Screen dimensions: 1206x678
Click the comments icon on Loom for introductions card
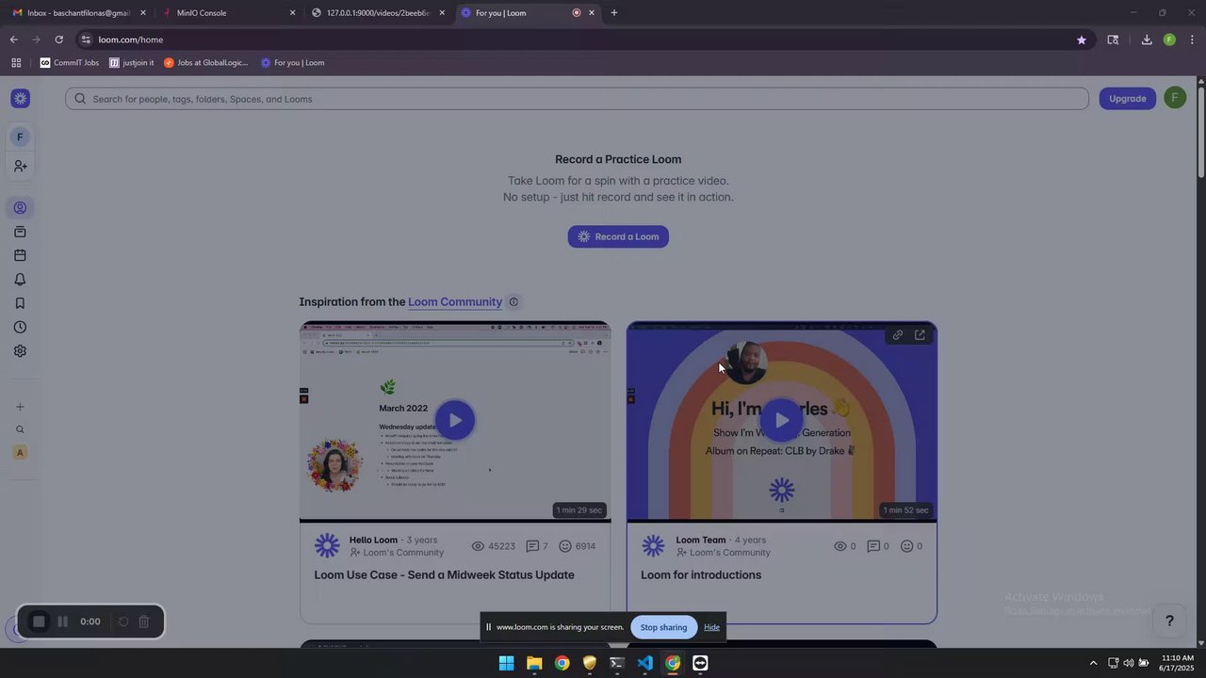(873, 546)
